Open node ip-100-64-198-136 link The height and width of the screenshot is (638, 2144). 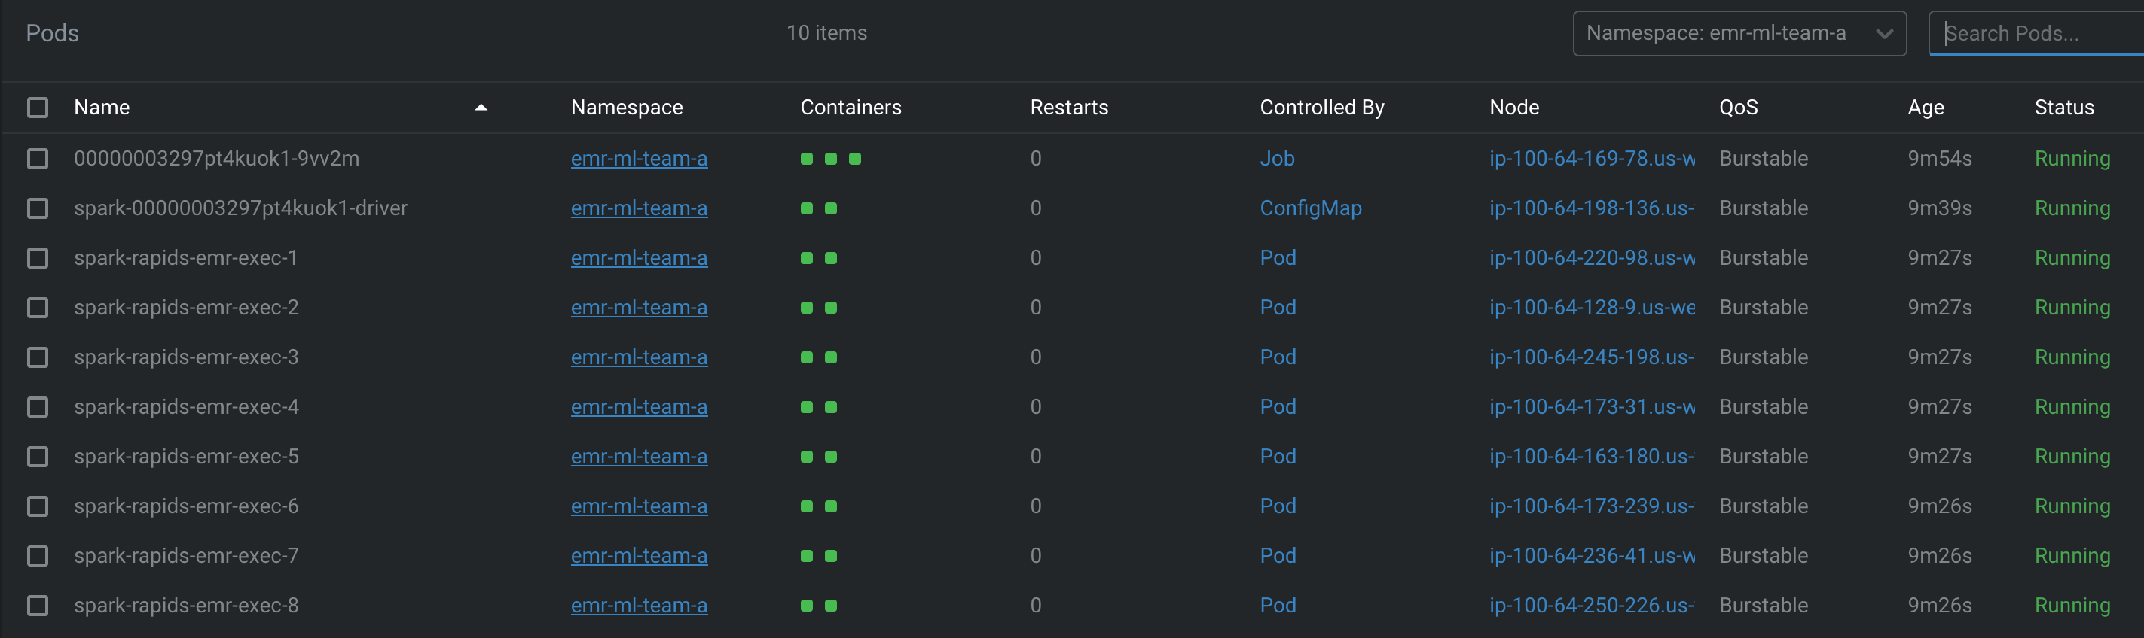point(1591,208)
